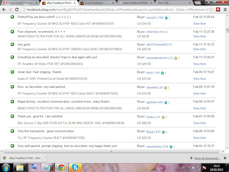Open the new tab button
Screen dimensions: 229x172
click(198, 3)
